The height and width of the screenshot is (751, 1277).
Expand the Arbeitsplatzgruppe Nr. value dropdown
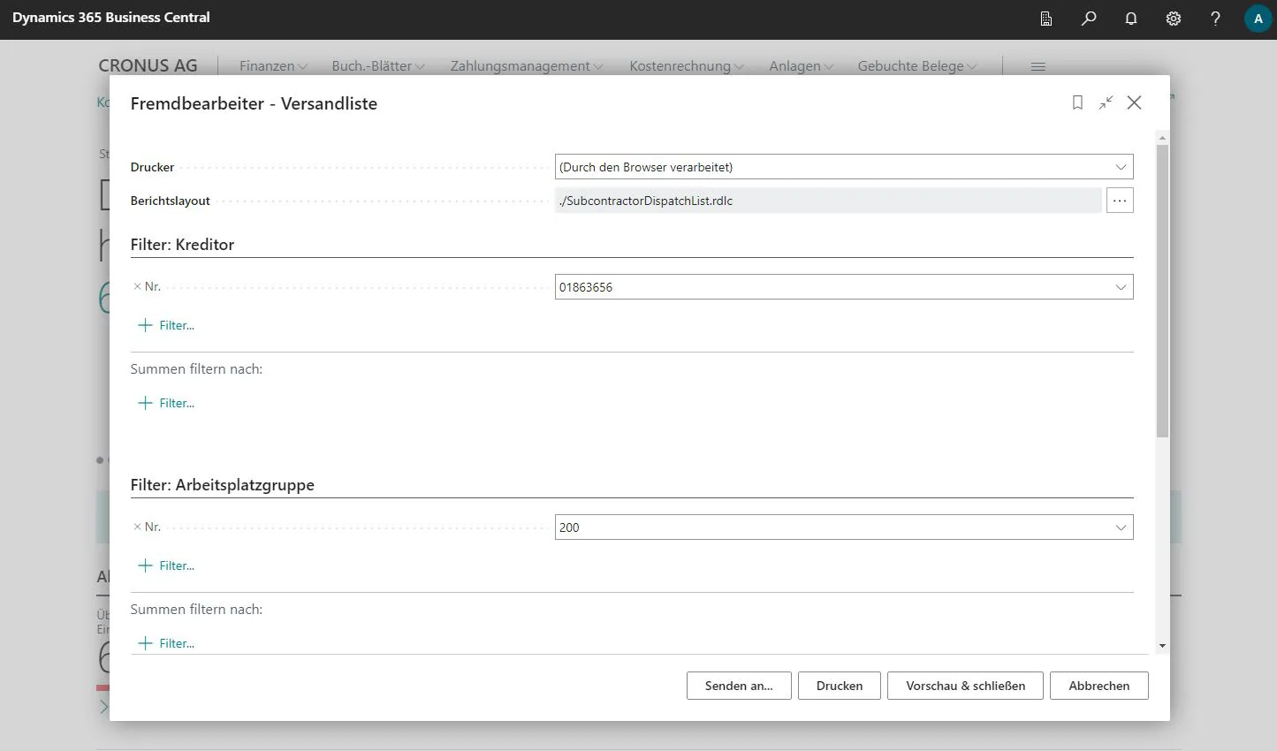tap(1121, 527)
